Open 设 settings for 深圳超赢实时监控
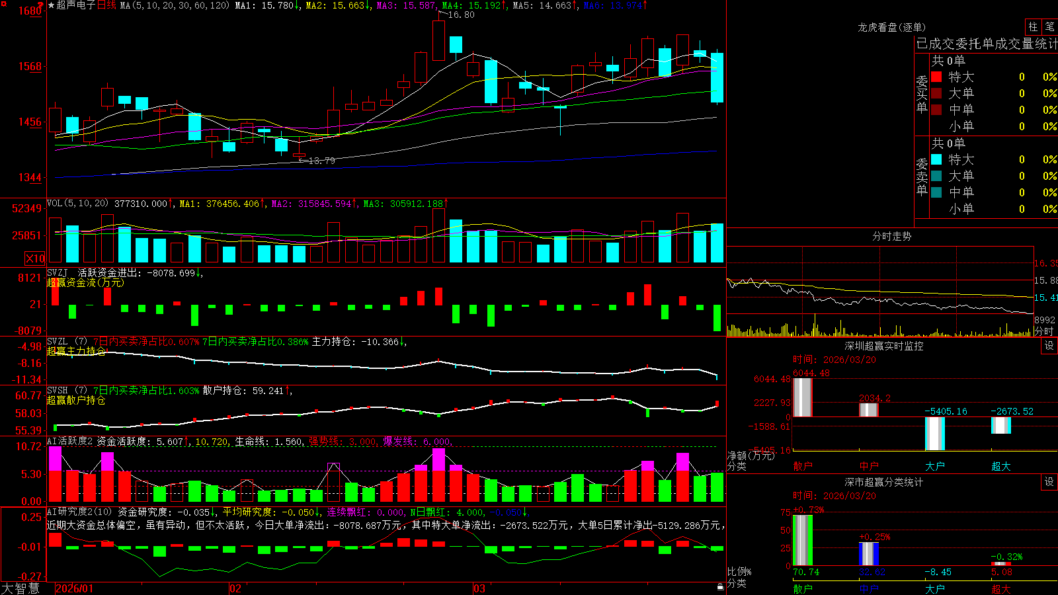Screen dimensions: 1058x595 tap(1049, 346)
